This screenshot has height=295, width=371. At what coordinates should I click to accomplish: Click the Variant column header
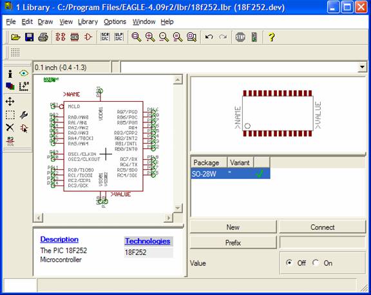(x=240, y=162)
